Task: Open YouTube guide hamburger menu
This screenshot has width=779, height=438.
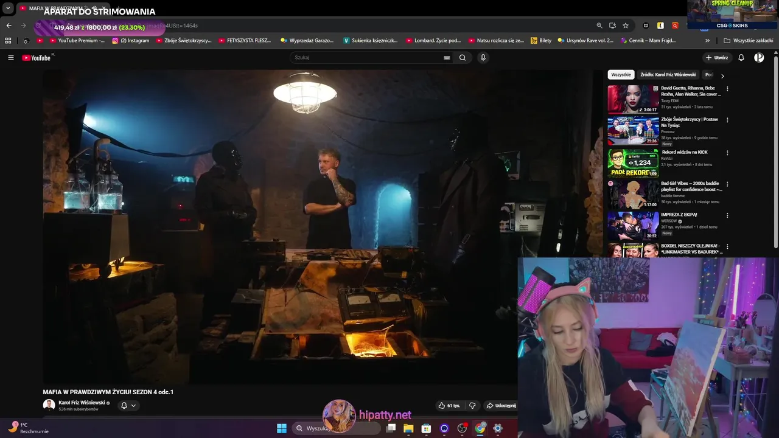Action: pyautogui.click(x=11, y=58)
